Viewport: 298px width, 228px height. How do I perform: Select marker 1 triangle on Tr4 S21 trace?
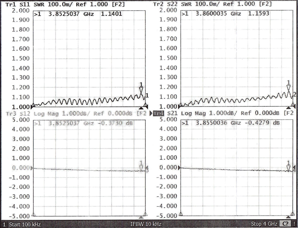click(288, 168)
